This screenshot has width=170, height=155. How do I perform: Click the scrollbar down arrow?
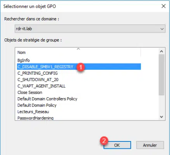pos(161,117)
